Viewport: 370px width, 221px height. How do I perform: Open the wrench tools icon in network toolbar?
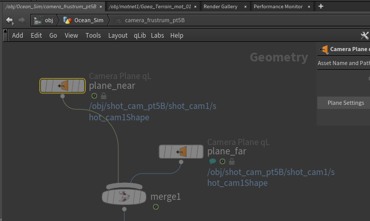pyautogui.click(x=364, y=35)
